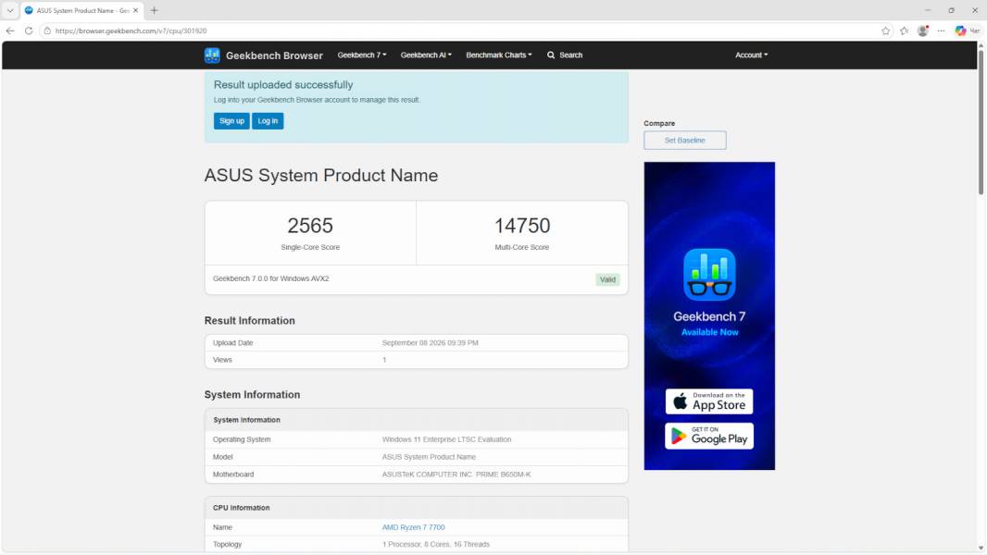
Task: Click the Set Baseline button
Action: 685,141
